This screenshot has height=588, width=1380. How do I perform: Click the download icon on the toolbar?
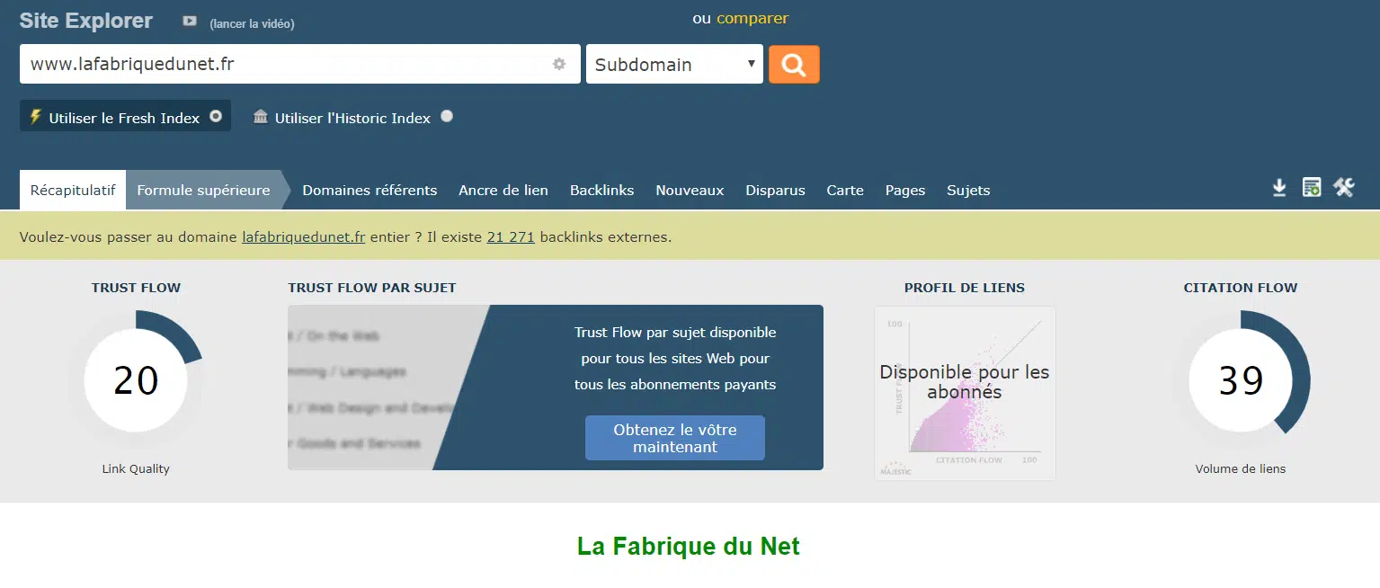pos(1278,187)
